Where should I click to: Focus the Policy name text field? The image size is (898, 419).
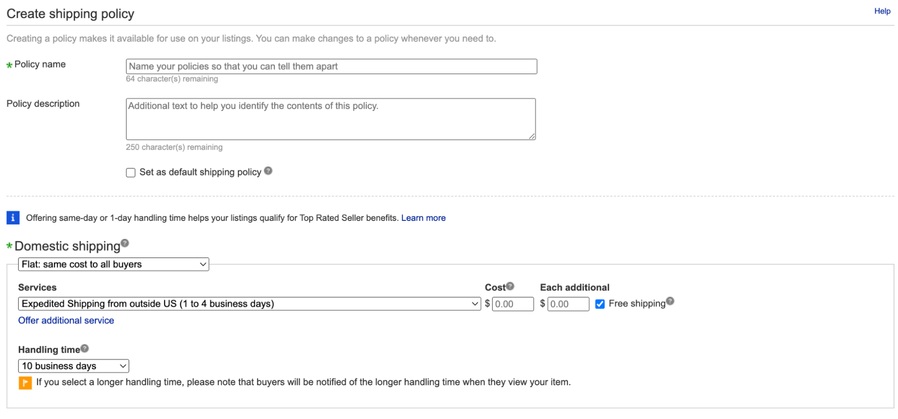[x=332, y=66]
